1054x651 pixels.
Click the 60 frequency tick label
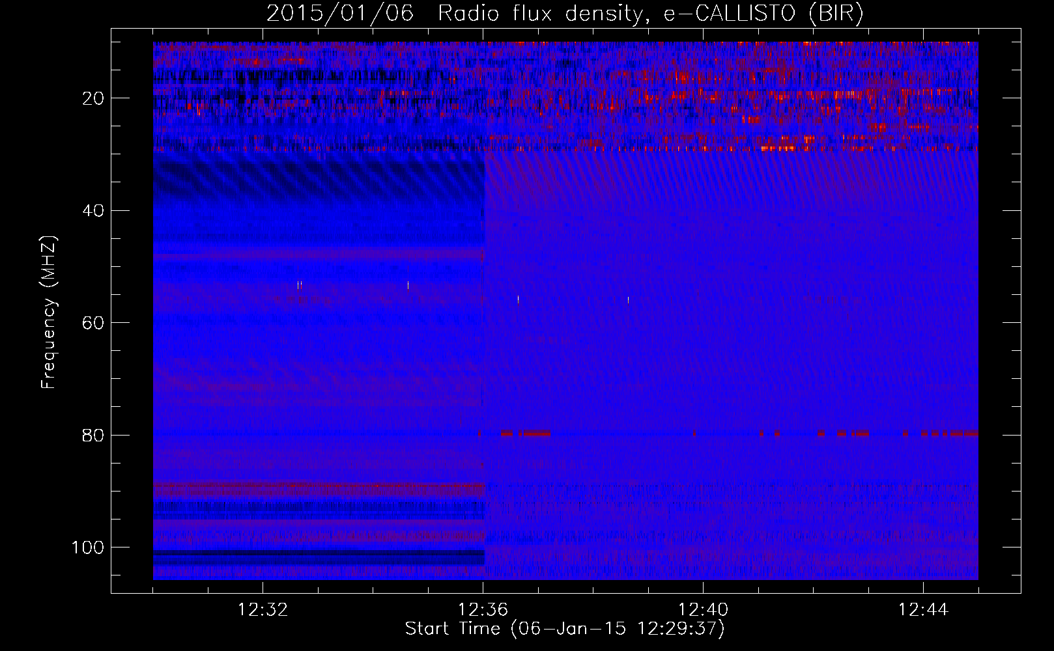pyautogui.click(x=93, y=323)
